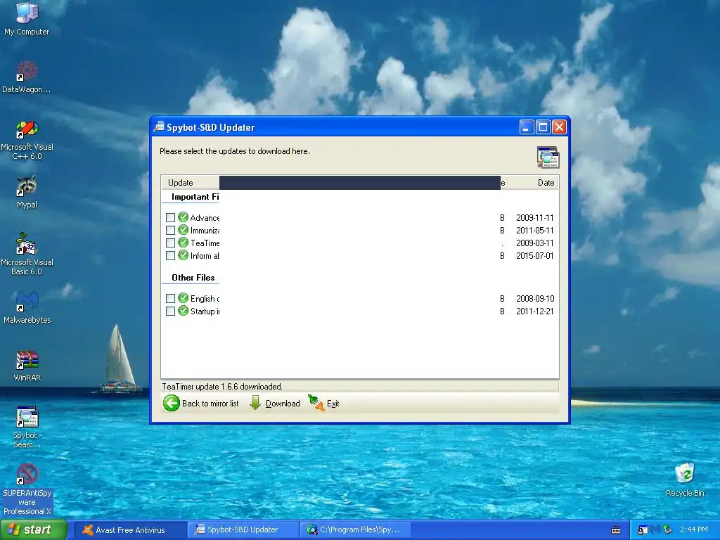
Task: Click Malwarebytes blue tray icon
Action: pos(655,530)
